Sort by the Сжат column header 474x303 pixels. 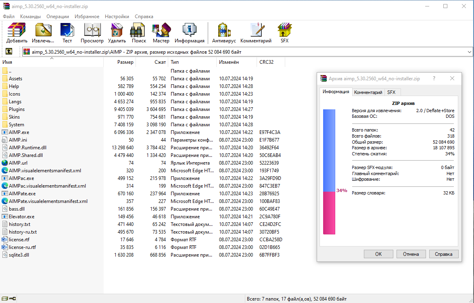coord(152,62)
